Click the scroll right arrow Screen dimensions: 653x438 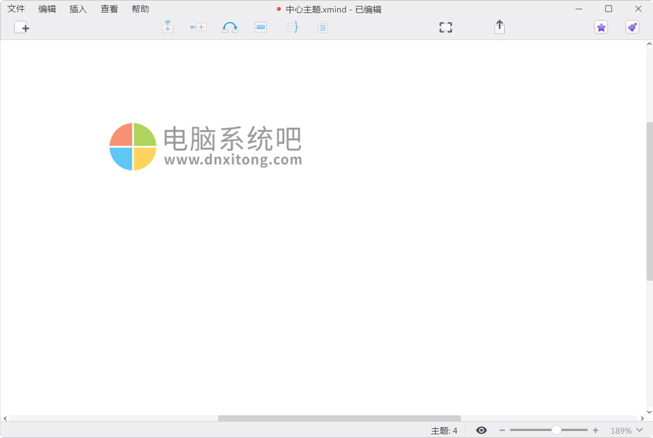643,418
